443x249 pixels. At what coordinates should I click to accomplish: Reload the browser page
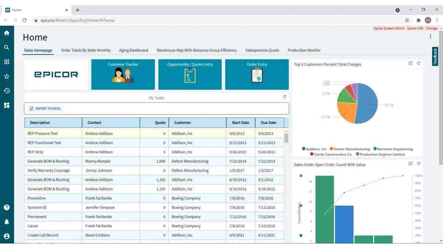[x=24, y=20]
